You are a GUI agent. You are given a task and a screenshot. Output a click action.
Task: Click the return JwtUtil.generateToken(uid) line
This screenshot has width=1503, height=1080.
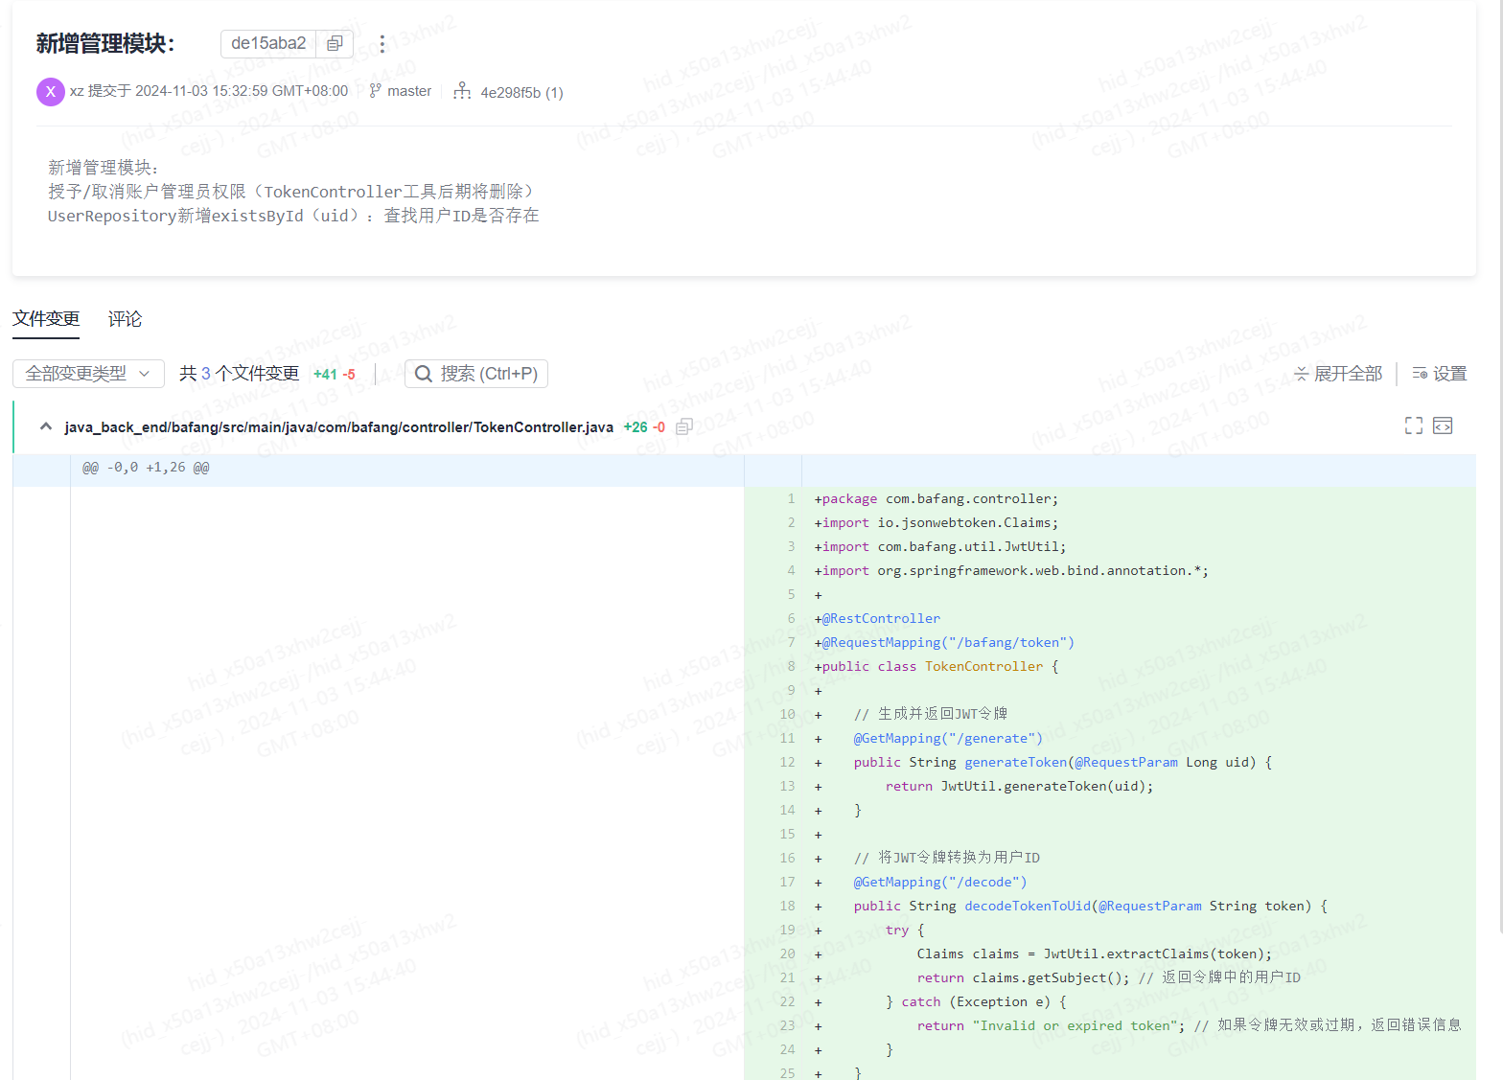(x=1019, y=787)
